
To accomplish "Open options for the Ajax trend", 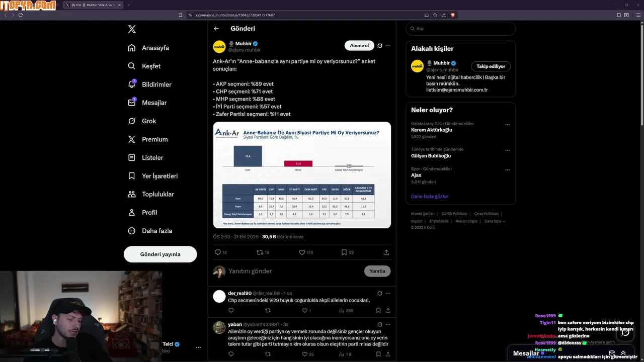I will [x=508, y=170].
